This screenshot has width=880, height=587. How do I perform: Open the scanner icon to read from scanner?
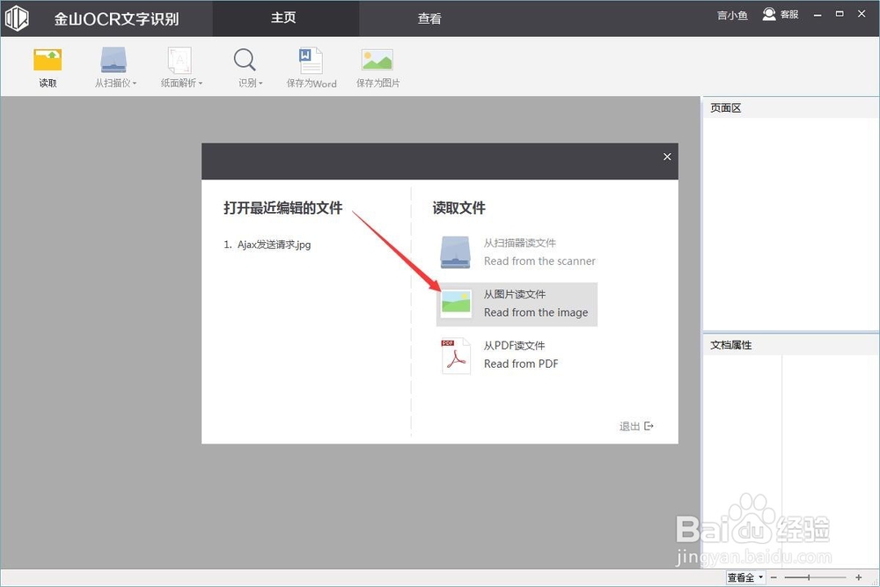point(454,252)
